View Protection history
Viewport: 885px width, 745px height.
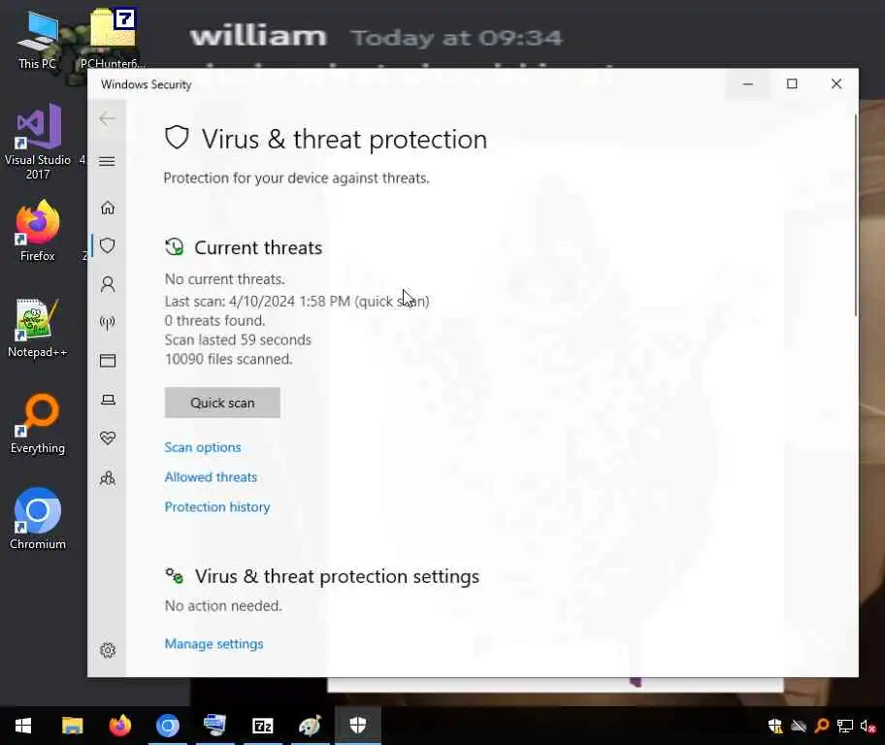[x=217, y=506]
